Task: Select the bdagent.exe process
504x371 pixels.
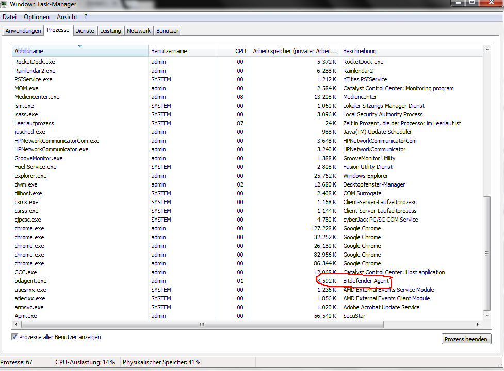Action: pyautogui.click(x=247, y=281)
